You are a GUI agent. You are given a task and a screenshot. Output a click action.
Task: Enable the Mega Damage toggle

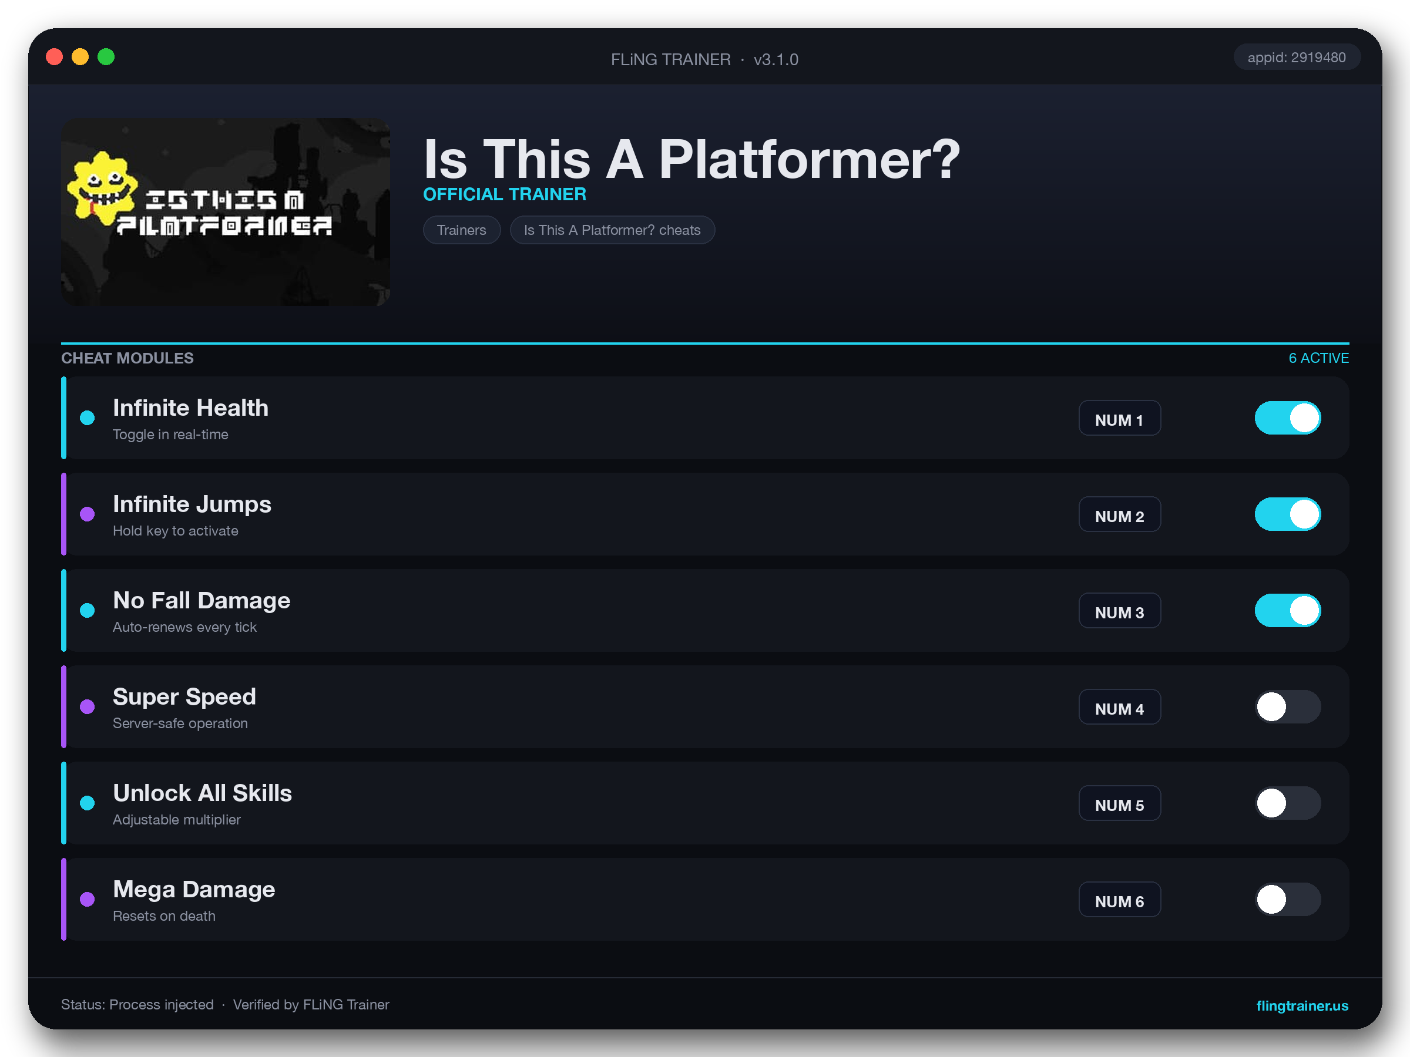pyautogui.click(x=1287, y=899)
